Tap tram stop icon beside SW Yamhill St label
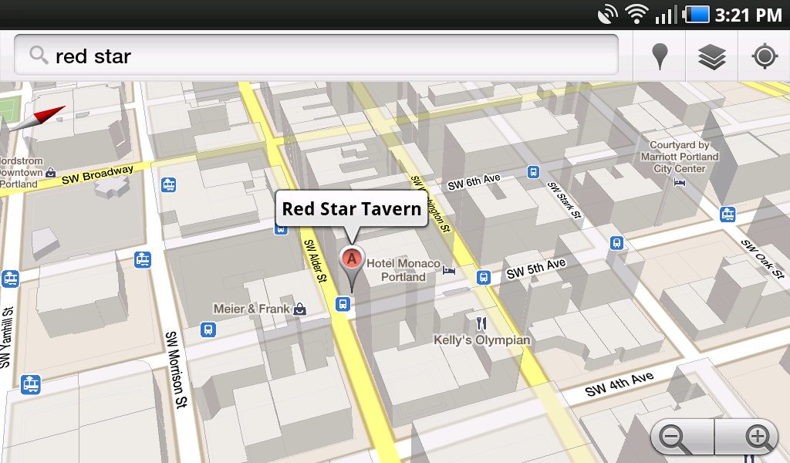Screen dimensions: 790x463 (x=10, y=279)
